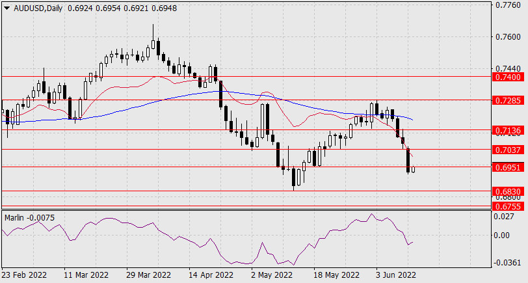This screenshot has height=283, width=528.
Task: Click the 18 May 2022 date label
Action: pos(336,275)
